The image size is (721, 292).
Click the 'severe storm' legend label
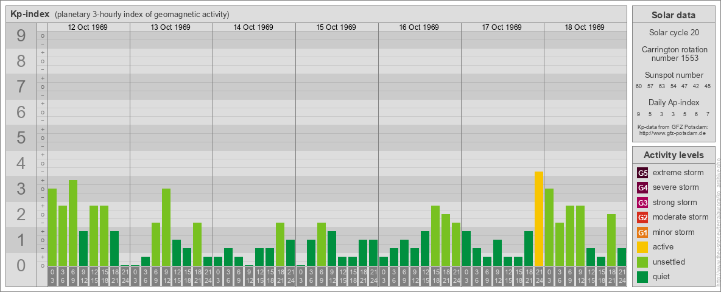point(676,188)
